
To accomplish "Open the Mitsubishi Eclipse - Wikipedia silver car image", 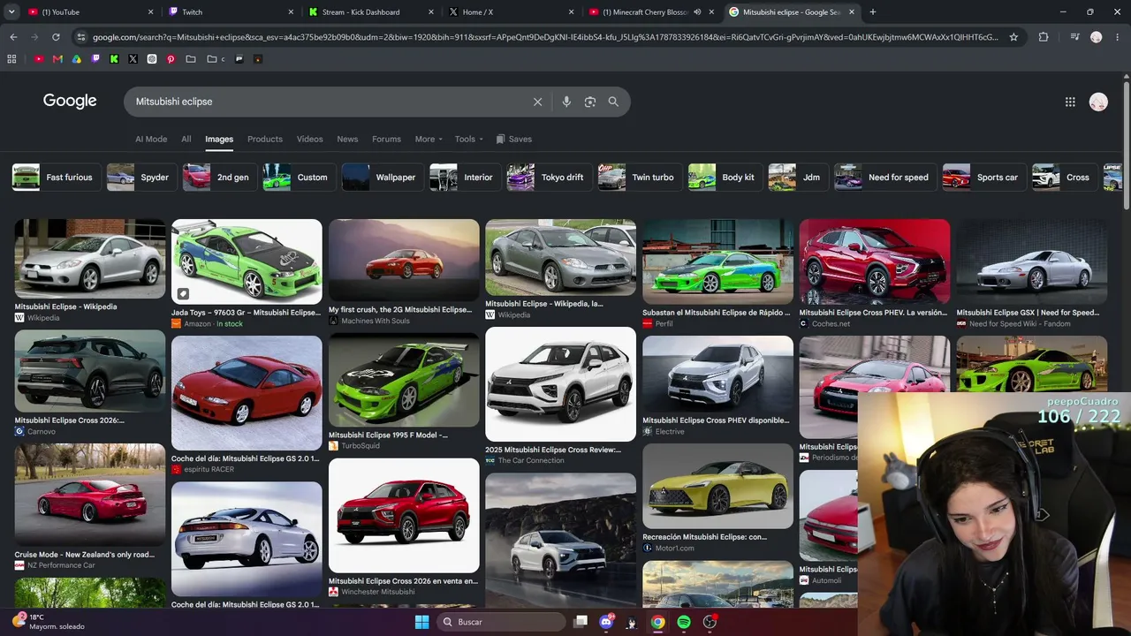I will pyautogui.click(x=90, y=259).
